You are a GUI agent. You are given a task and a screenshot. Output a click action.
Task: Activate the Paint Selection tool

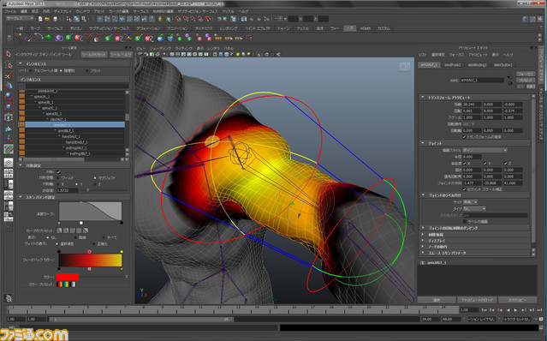pos(9,75)
